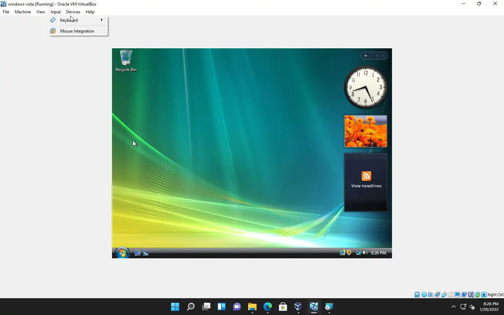Open the Vista Start orb
This screenshot has width=504, height=315.
(122, 253)
